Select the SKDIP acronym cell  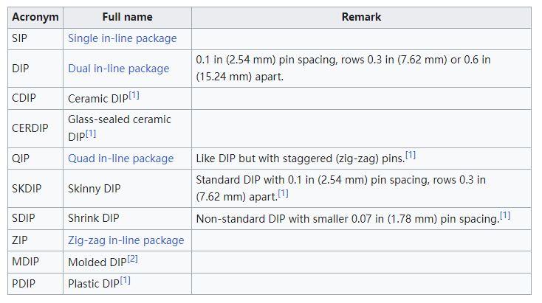click(x=27, y=189)
